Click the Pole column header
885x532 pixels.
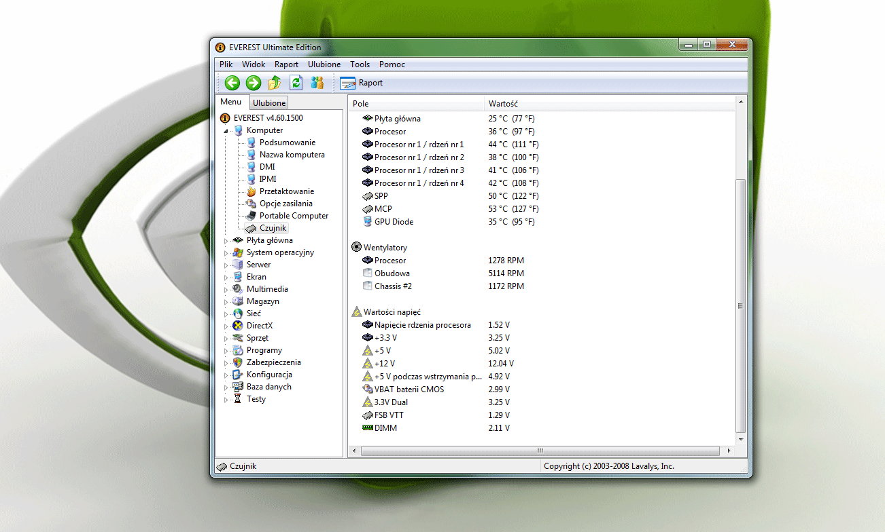(416, 104)
